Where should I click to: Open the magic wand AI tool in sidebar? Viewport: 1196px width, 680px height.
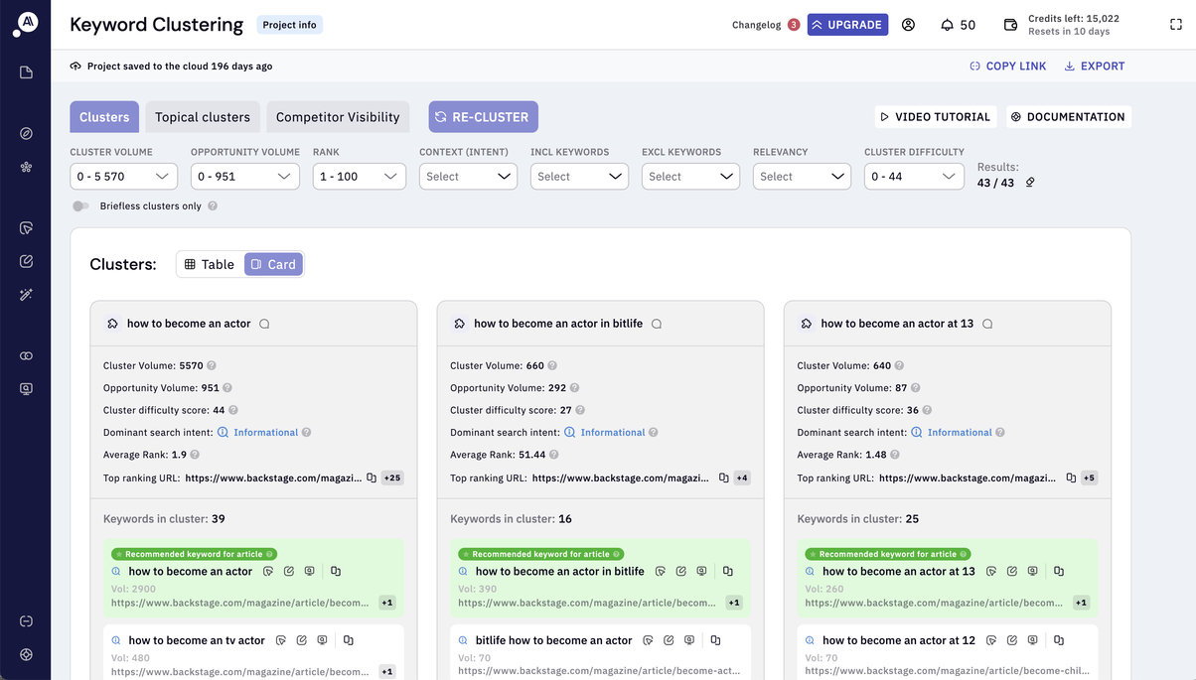(26, 294)
